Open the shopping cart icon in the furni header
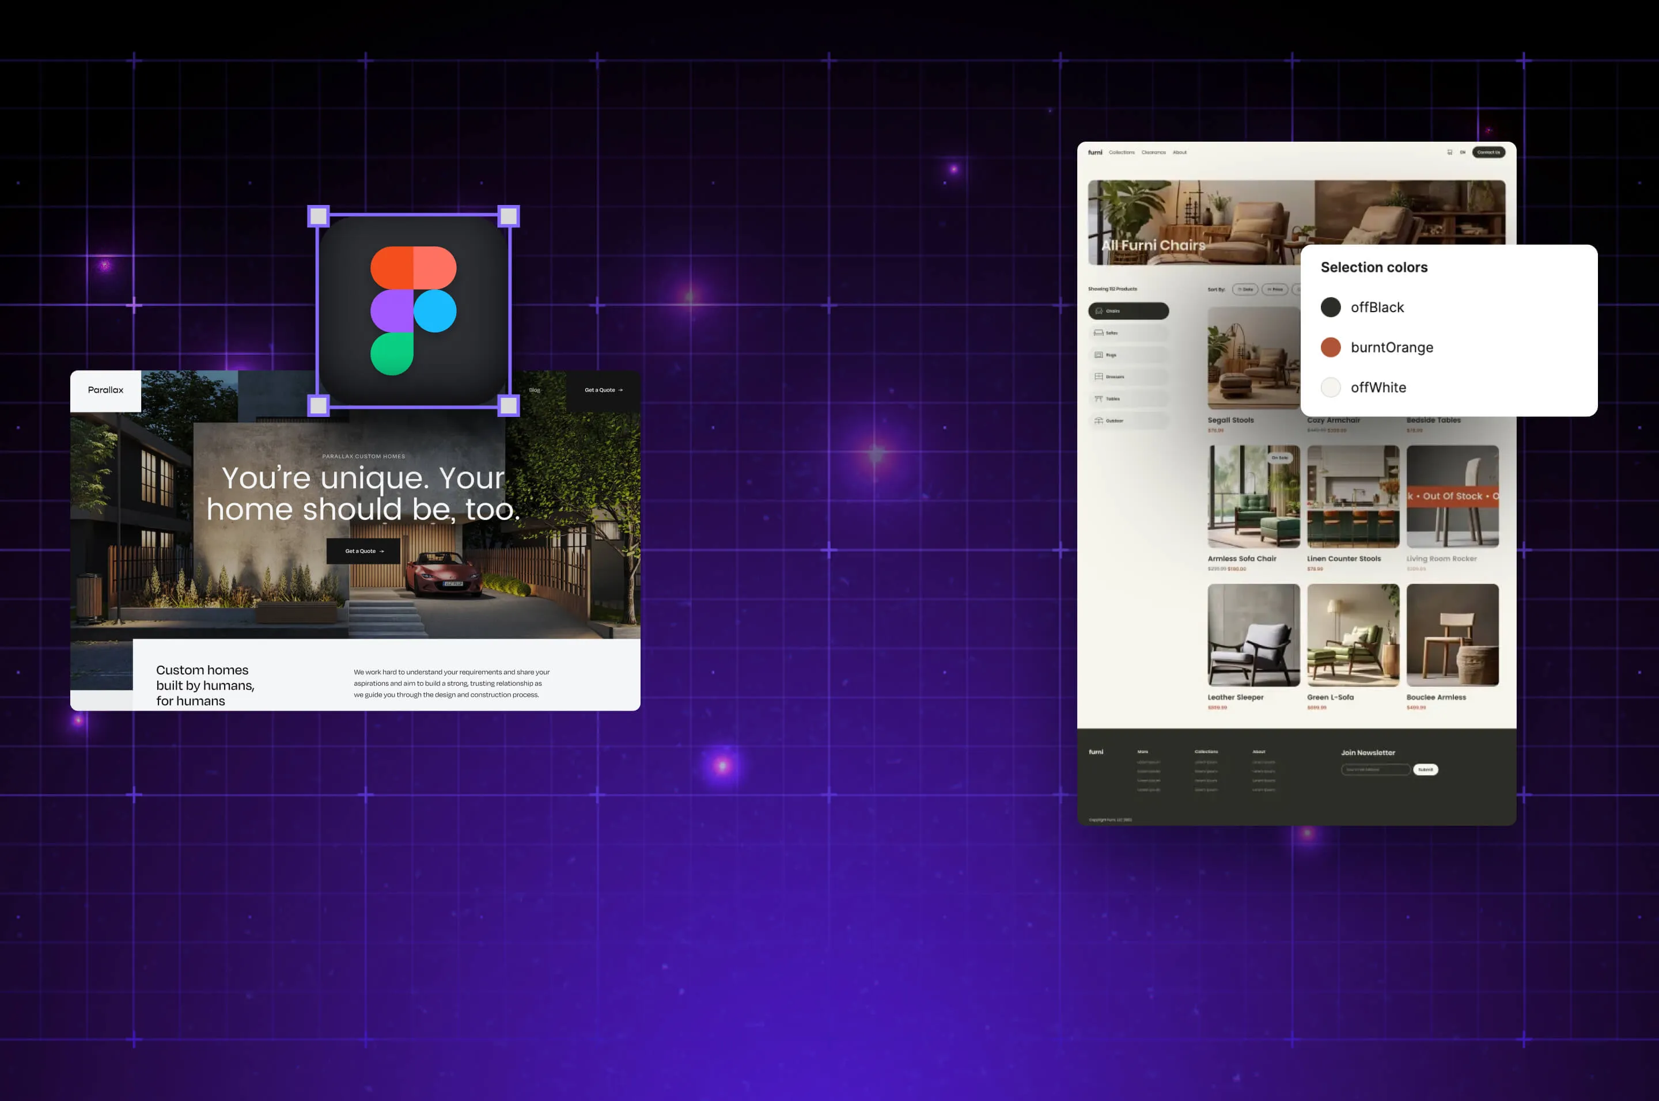This screenshot has width=1659, height=1101. (1450, 153)
